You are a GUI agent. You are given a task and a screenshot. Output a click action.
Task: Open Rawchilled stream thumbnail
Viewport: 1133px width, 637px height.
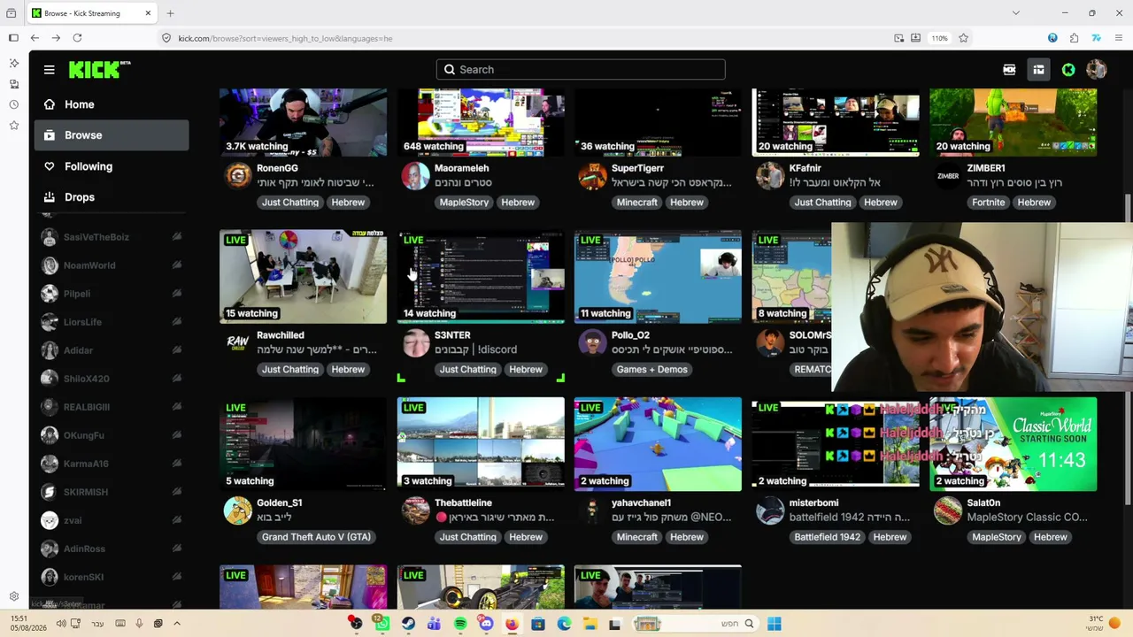[x=303, y=277]
